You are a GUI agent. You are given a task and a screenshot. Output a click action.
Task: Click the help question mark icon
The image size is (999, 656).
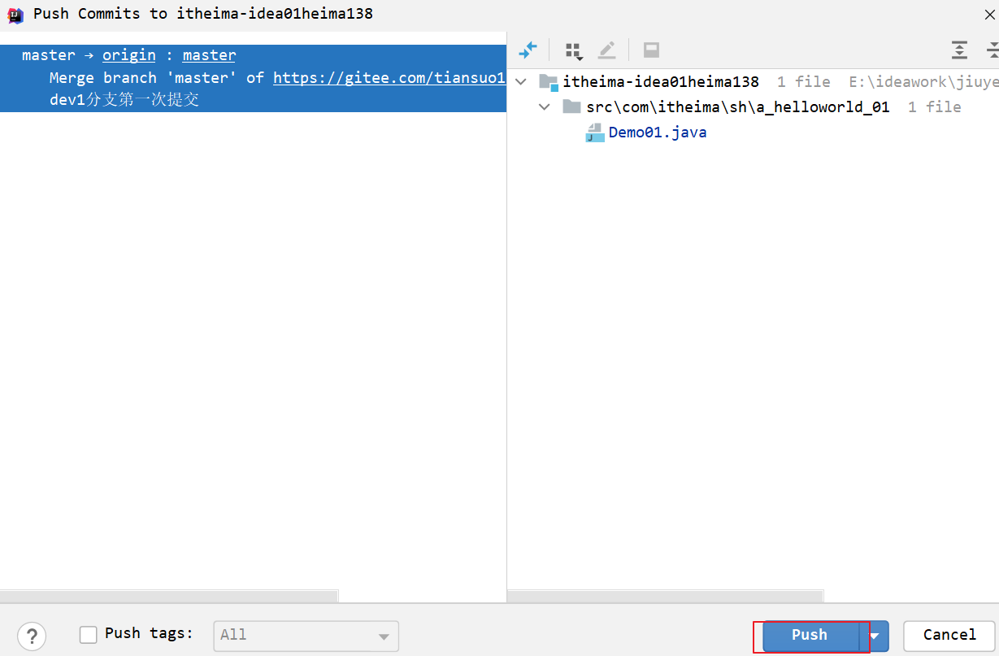pyautogui.click(x=32, y=636)
